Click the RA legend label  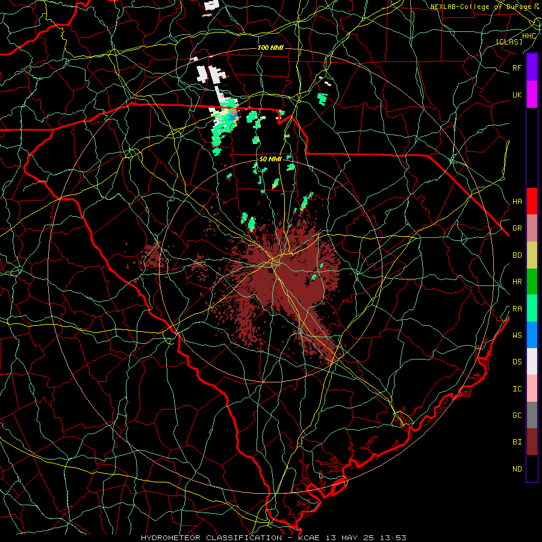(x=517, y=309)
